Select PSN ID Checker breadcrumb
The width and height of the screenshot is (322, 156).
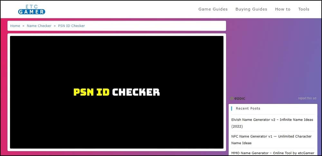click(71, 26)
